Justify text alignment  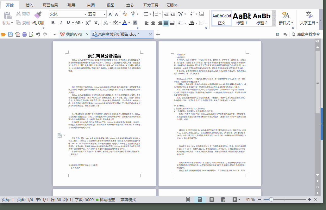tap(166, 23)
